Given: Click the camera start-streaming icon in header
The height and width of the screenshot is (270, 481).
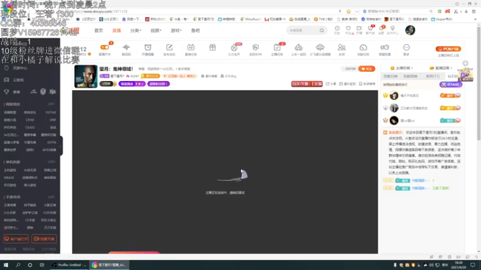Looking at the screenshot, I should (x=359, y=28).
